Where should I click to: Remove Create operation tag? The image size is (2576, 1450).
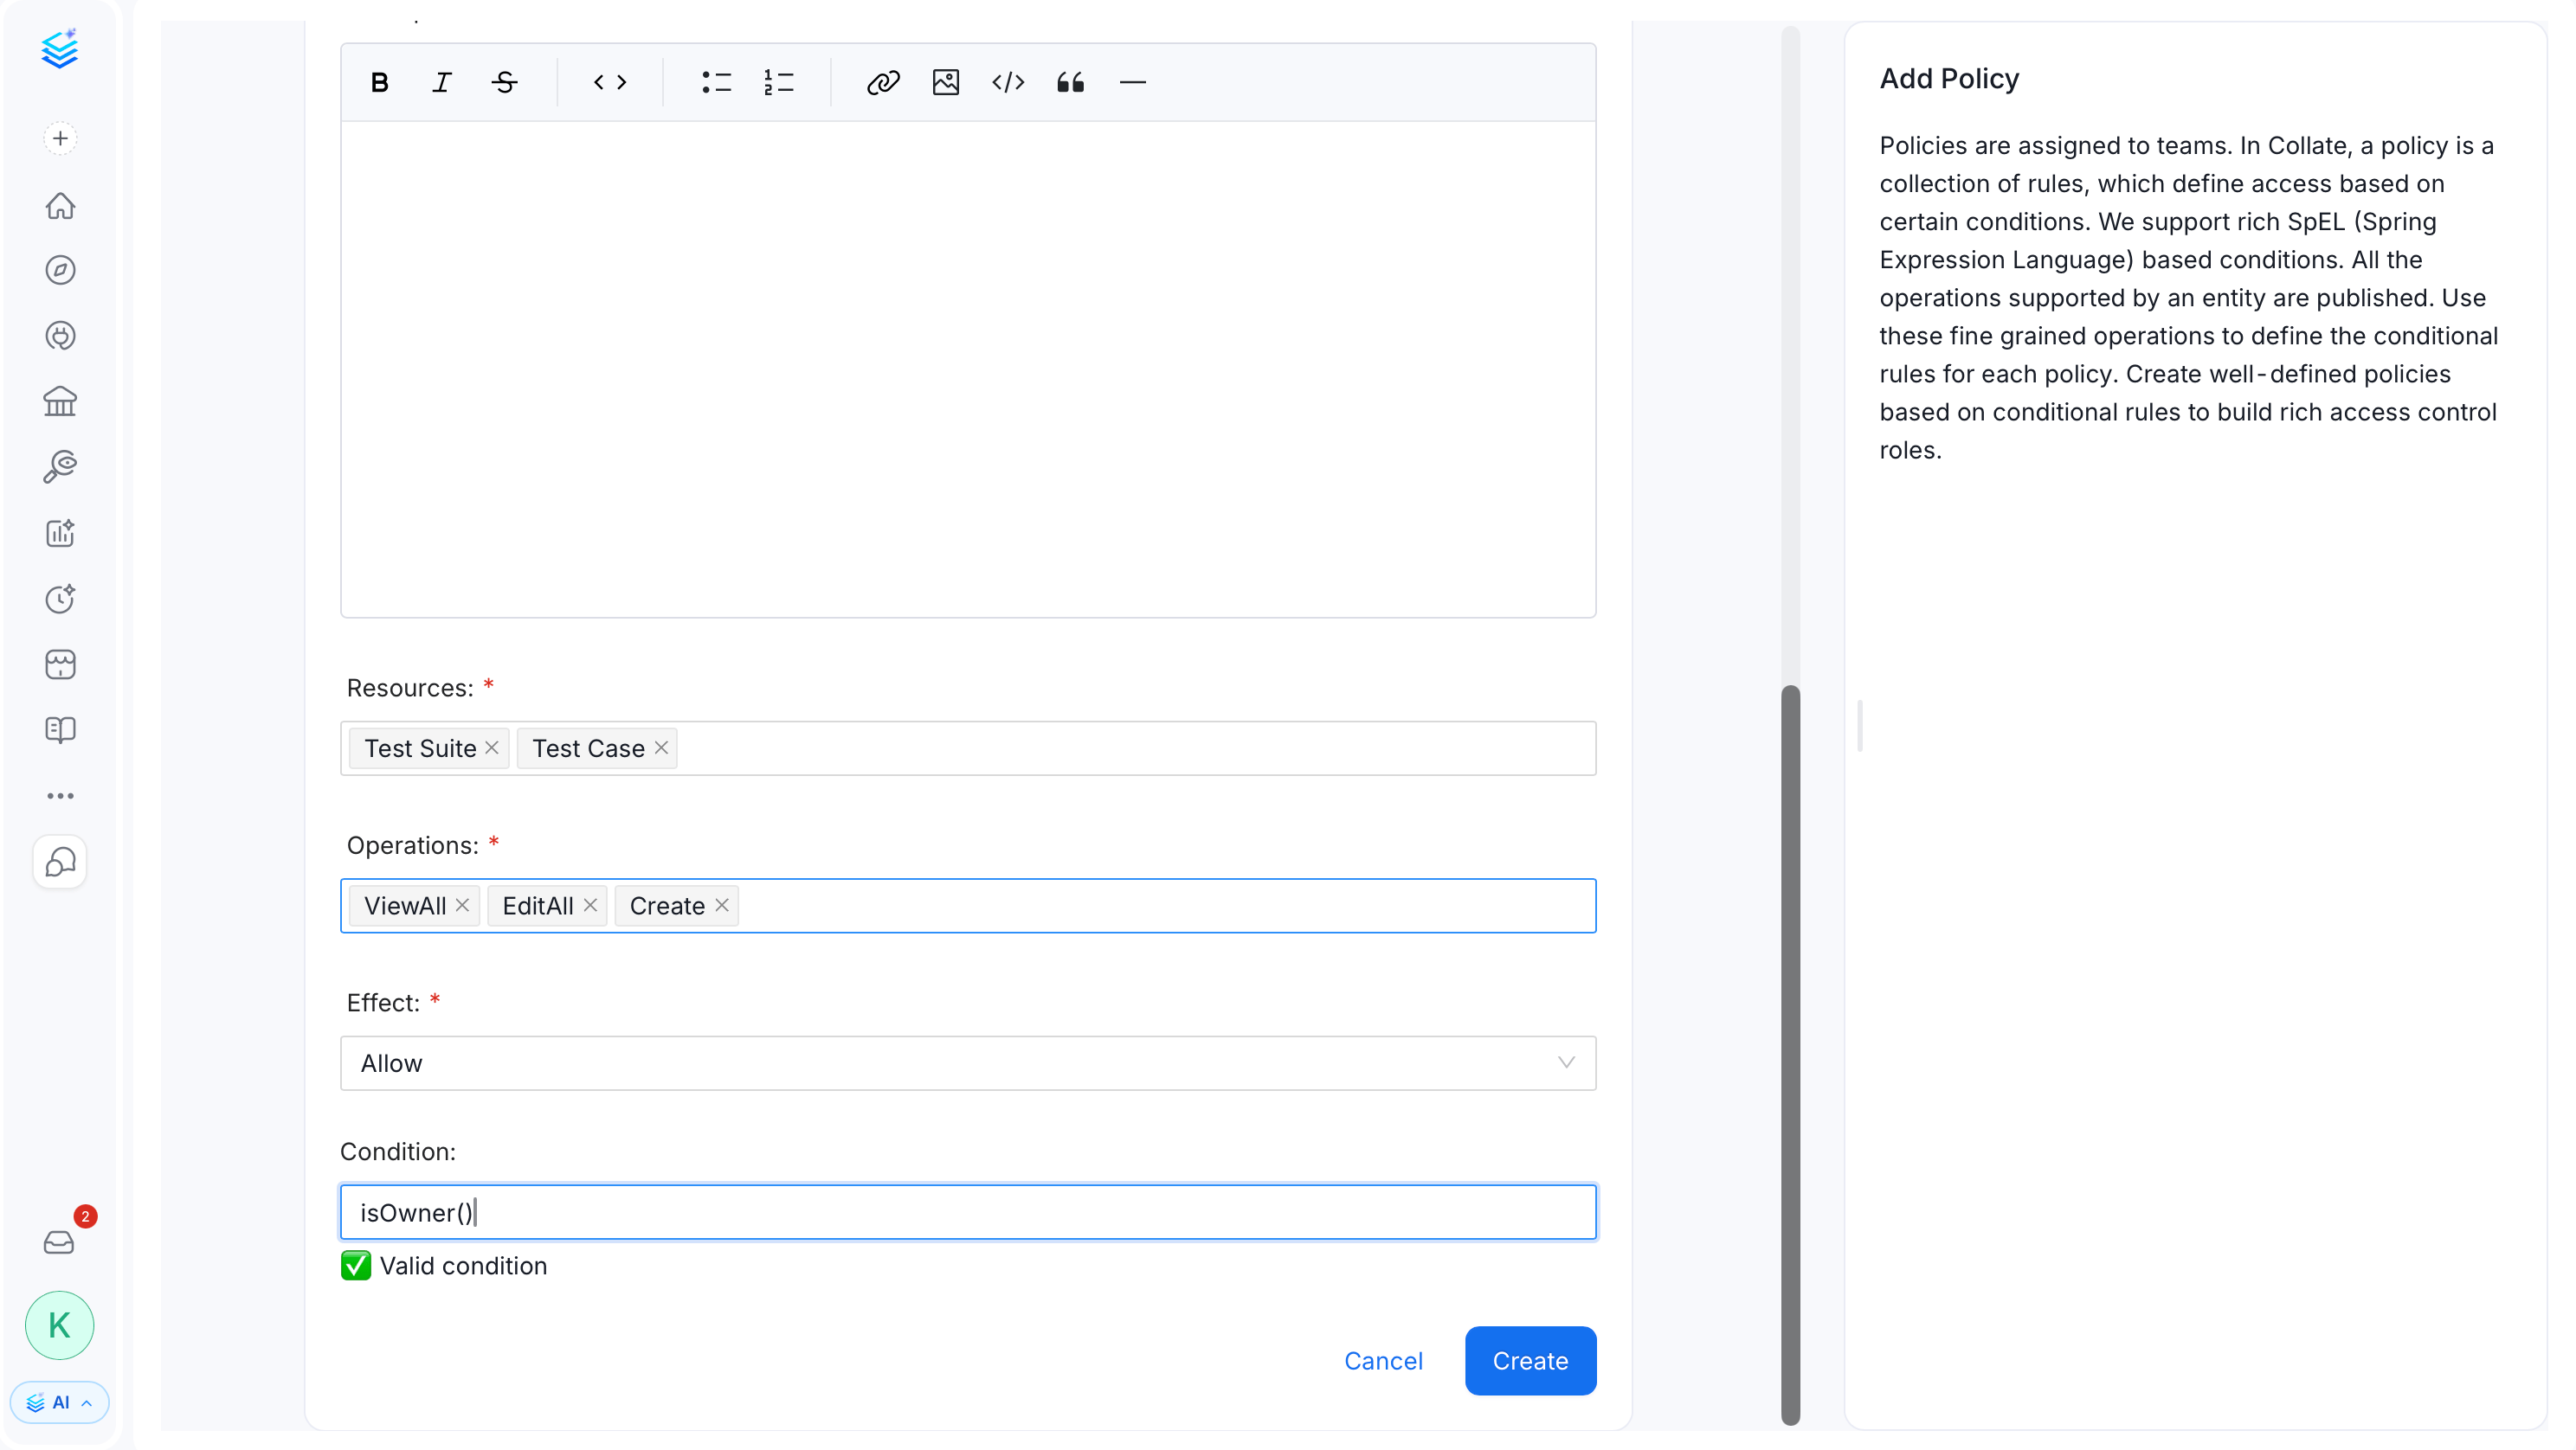(722, 907)
